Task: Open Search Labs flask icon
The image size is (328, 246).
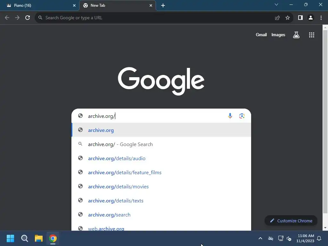Action: (x=296, y=35)
